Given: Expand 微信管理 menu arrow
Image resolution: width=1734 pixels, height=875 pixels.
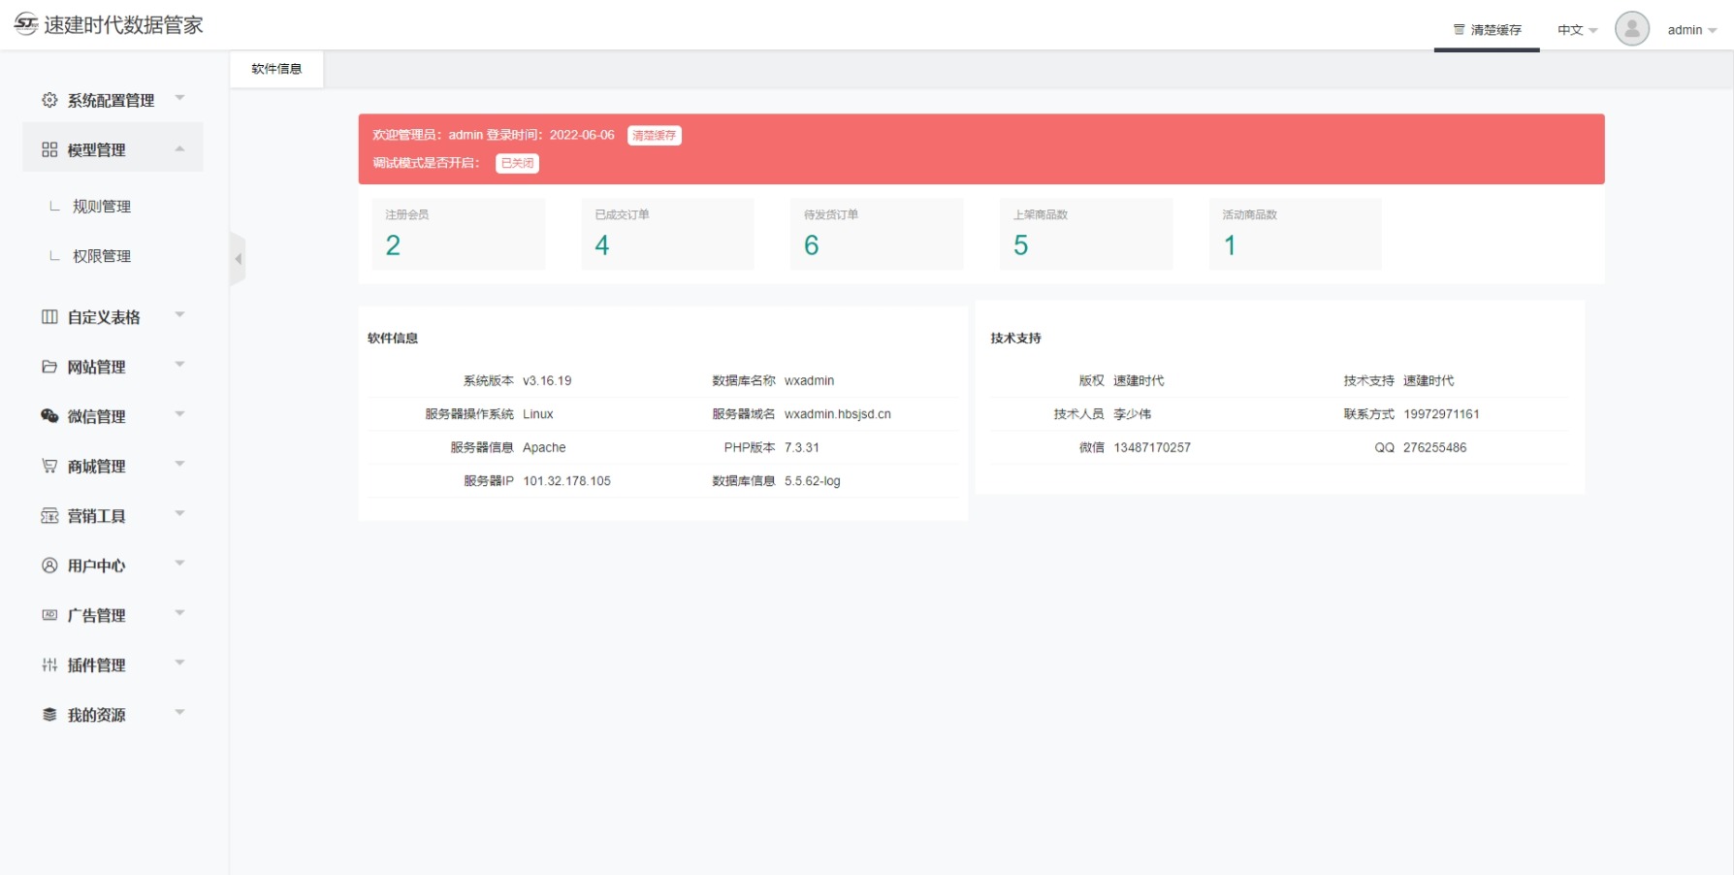Looking at the screenshot, I should (179, 415).
